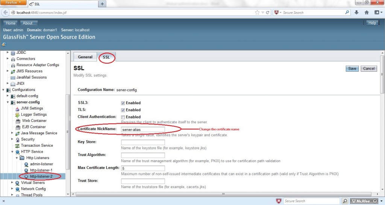Click the Connectors node icon
Screen dimensions: 385x205
coord(13,59)
